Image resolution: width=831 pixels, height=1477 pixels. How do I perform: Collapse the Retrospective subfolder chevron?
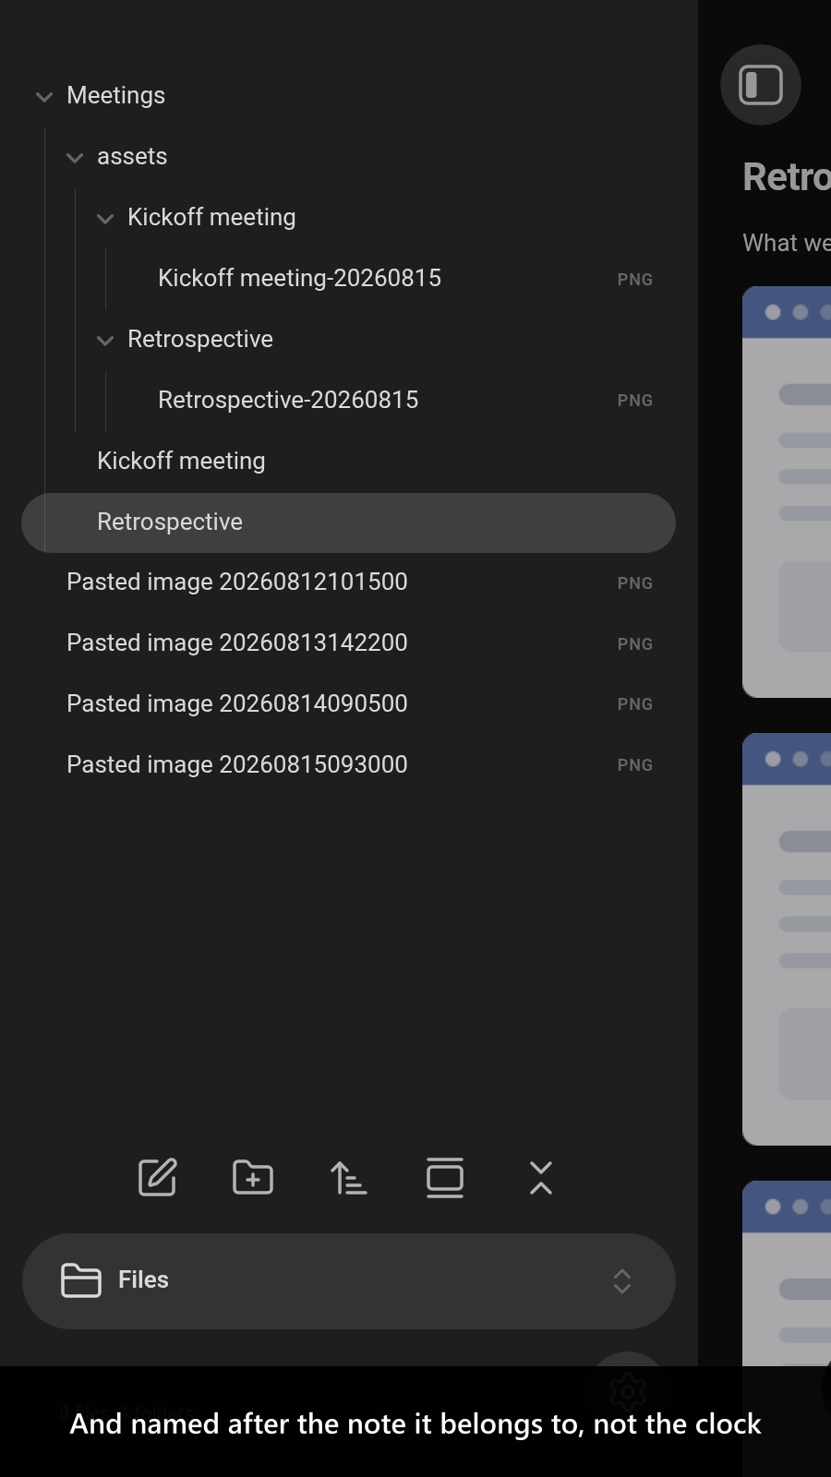click(105, 340)
